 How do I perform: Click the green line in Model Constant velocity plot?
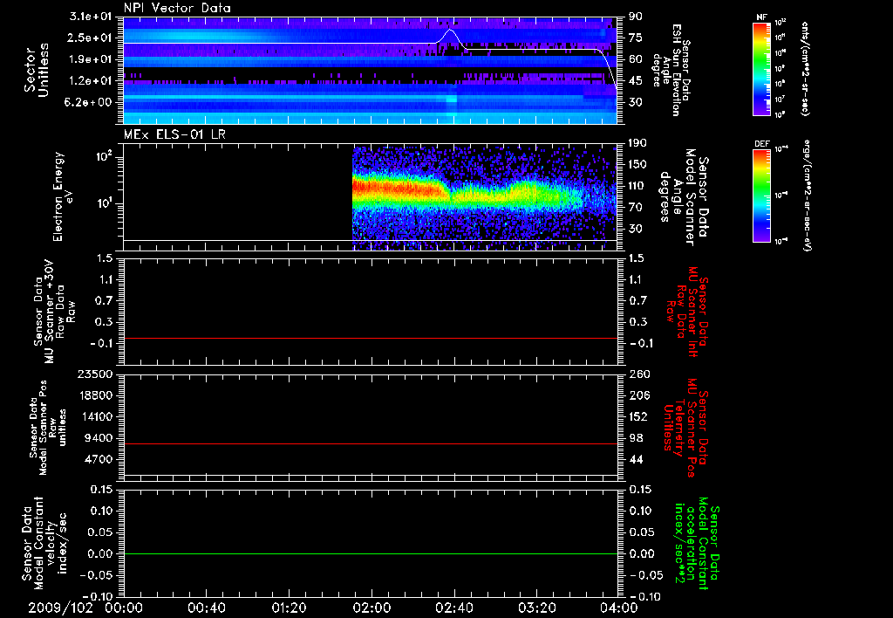click(370, 553)
